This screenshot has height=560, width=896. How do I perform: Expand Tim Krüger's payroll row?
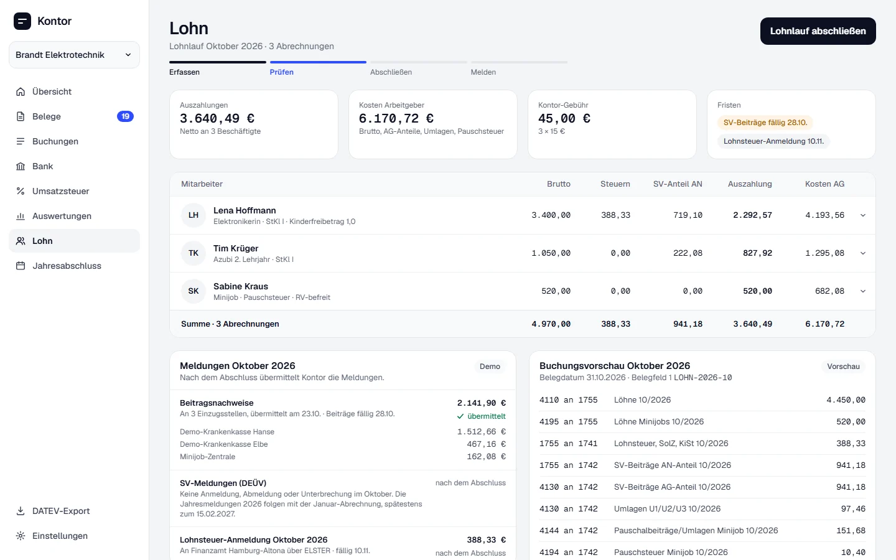click(863, 253)
